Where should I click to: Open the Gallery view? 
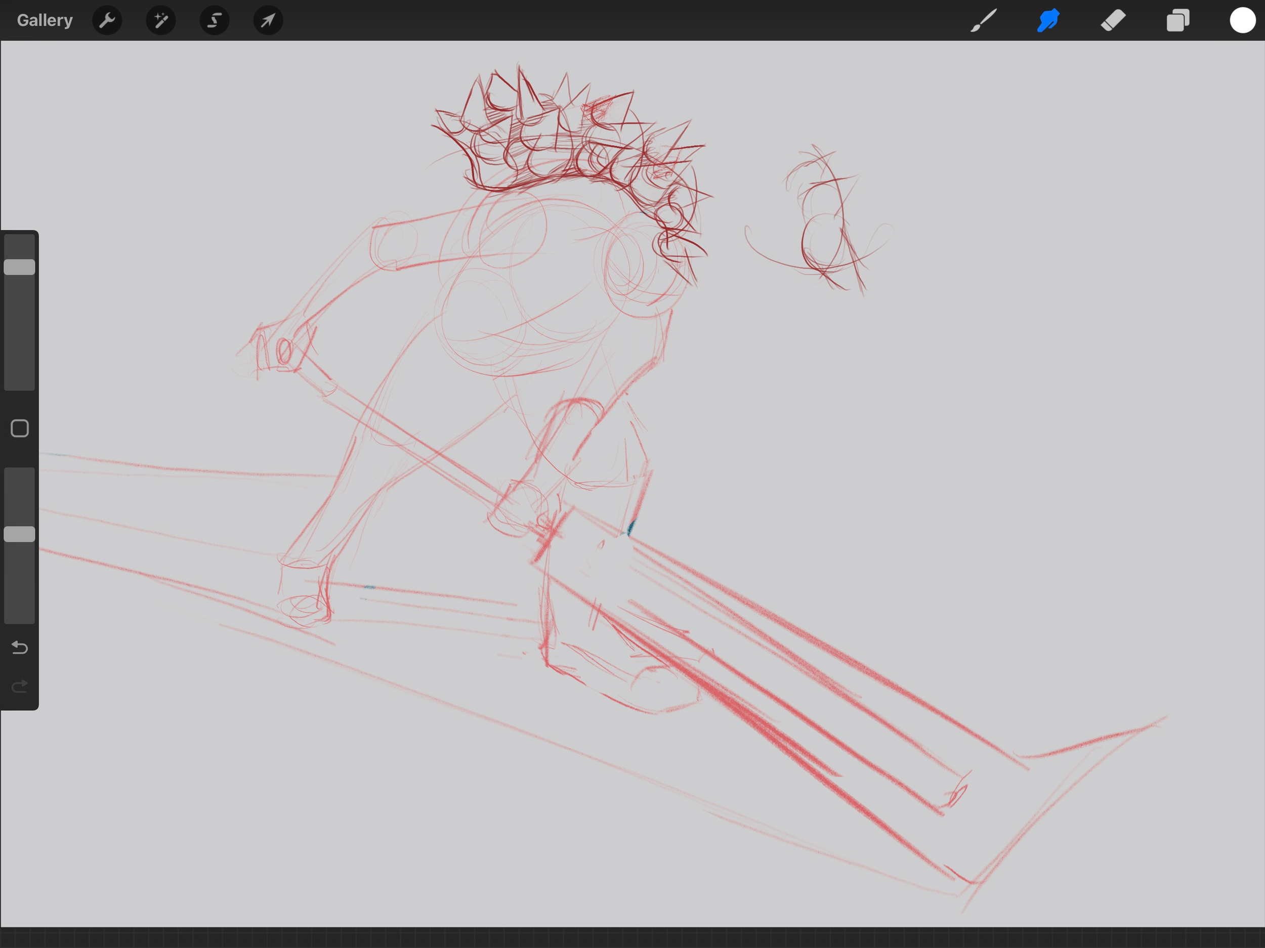[x=45, y=21]
